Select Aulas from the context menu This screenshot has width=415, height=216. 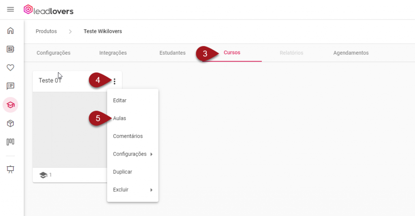(120, 118)
